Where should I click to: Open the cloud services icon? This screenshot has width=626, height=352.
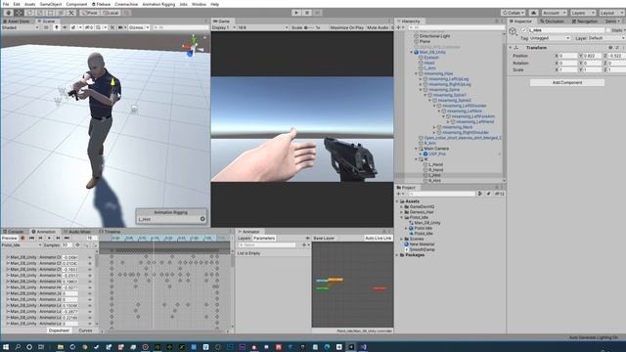(x=533, y=13)
